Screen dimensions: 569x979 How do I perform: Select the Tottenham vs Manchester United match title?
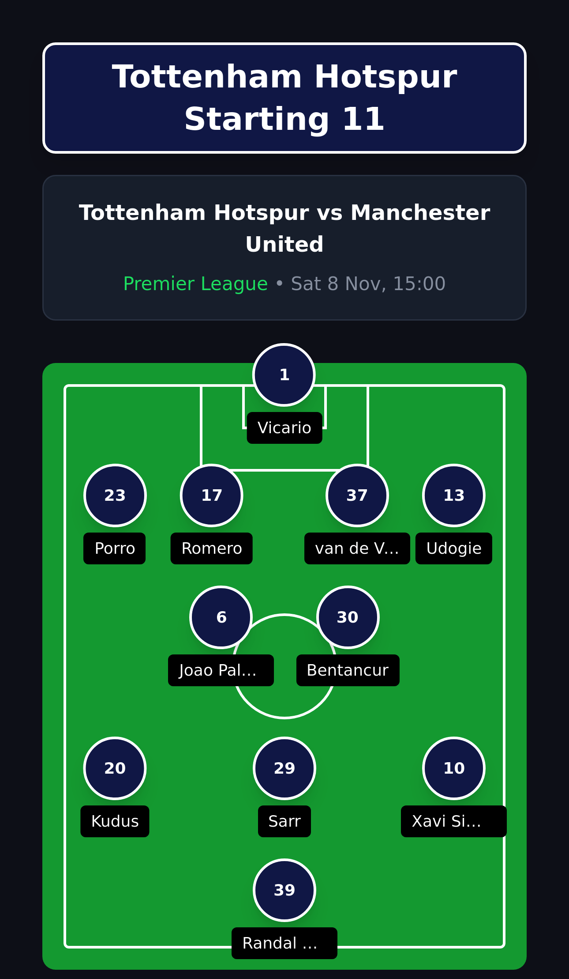tap(284, 228)
